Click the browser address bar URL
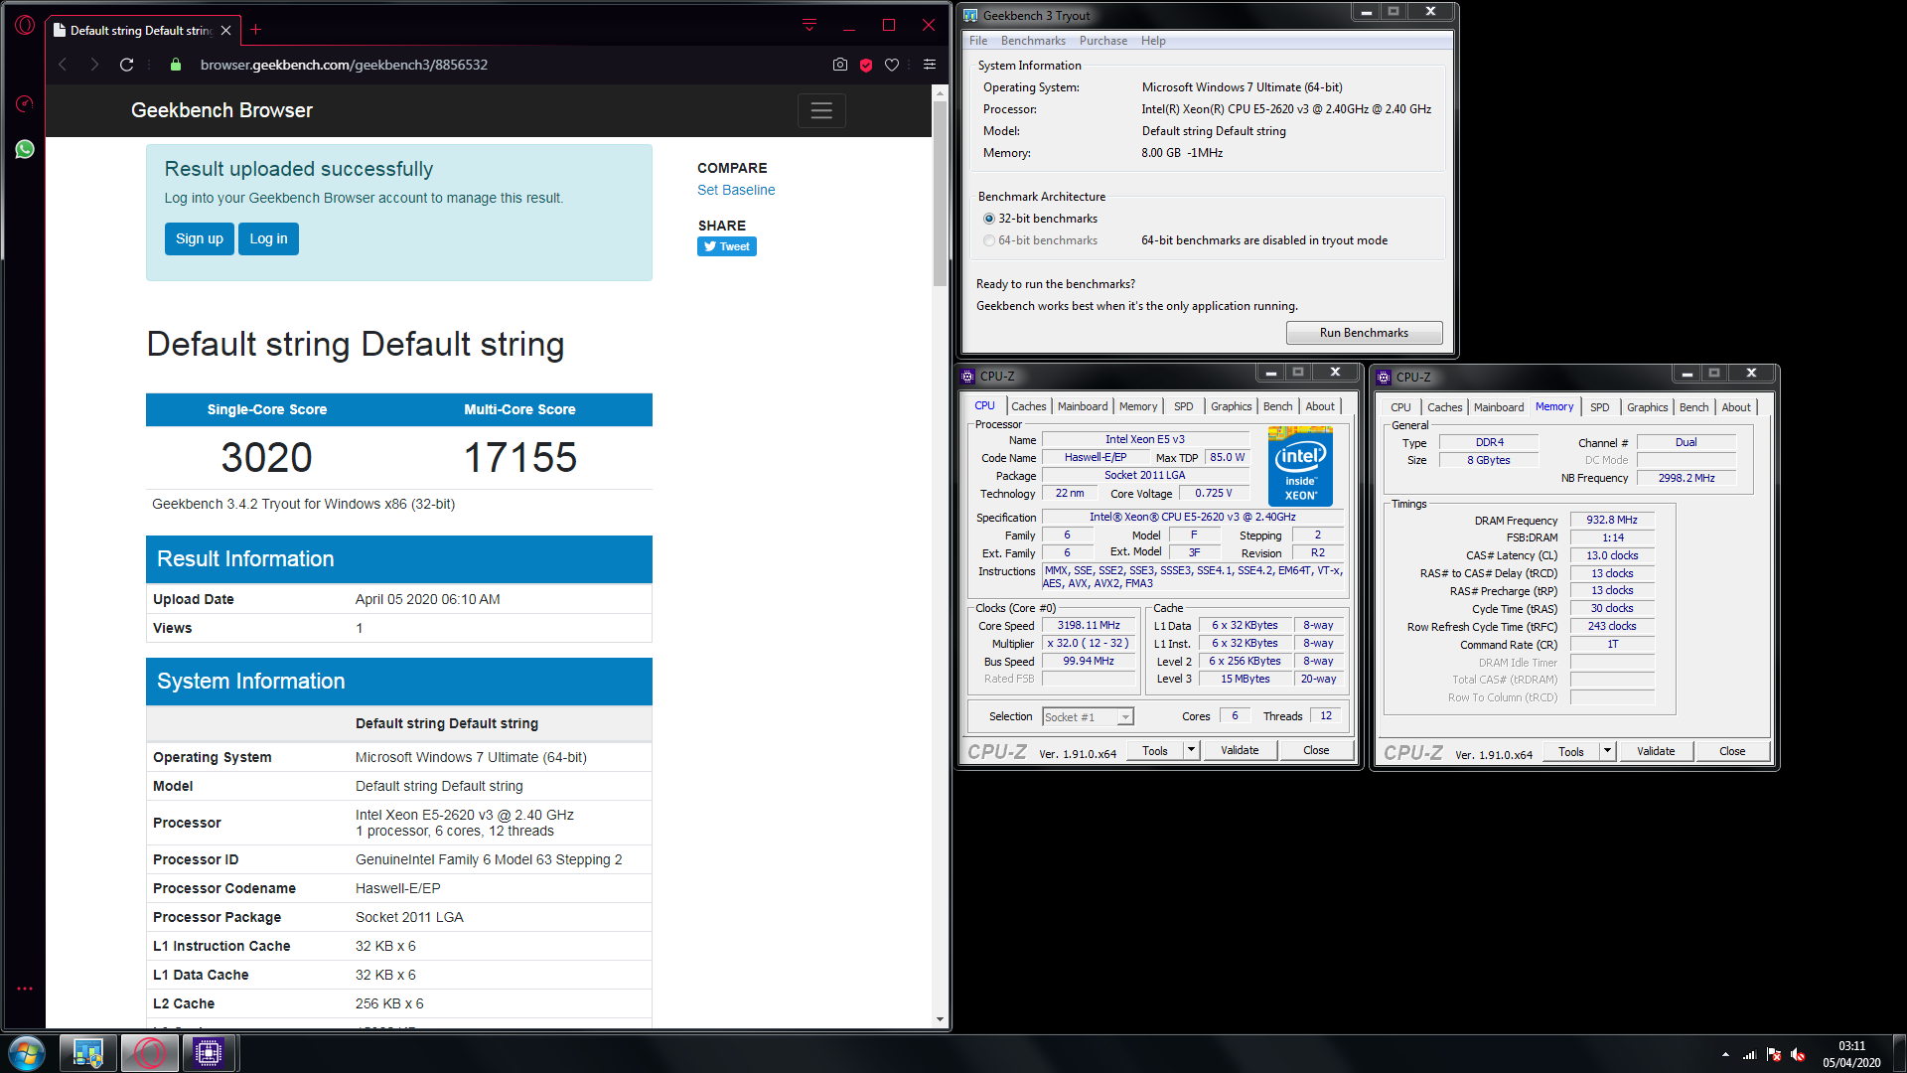 (344, 65)
